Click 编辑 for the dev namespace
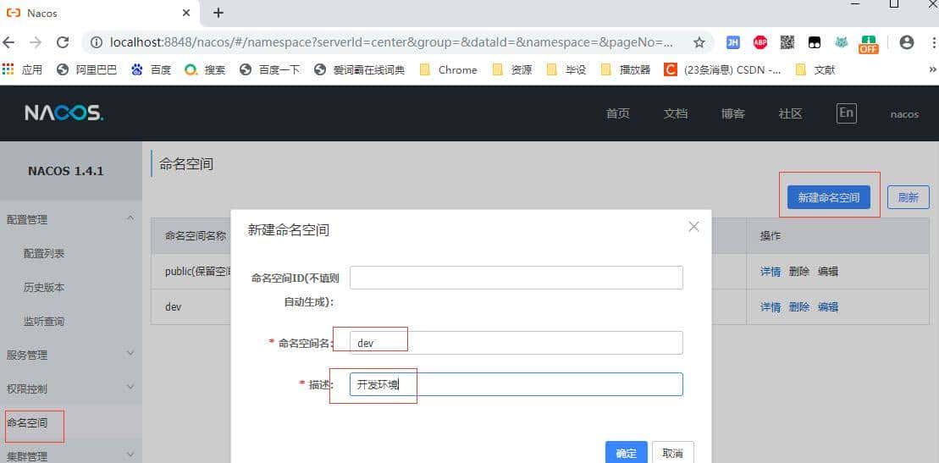Screen dimensions: 939x463 coord(828,306)
